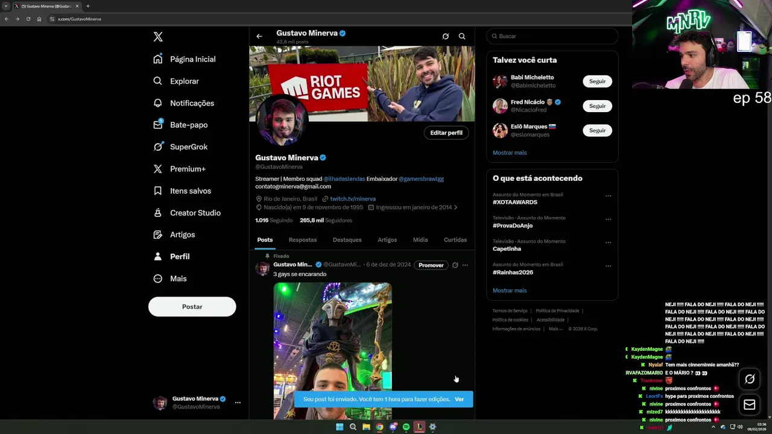772x434 pixels.
Task: Switch to Posts tab
Action: [x=265, y=240]
